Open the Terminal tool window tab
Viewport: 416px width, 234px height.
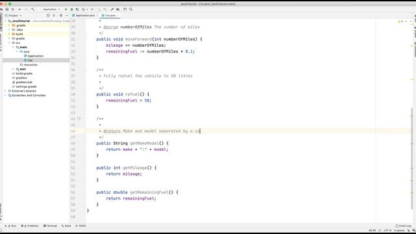tap(50, 226)
